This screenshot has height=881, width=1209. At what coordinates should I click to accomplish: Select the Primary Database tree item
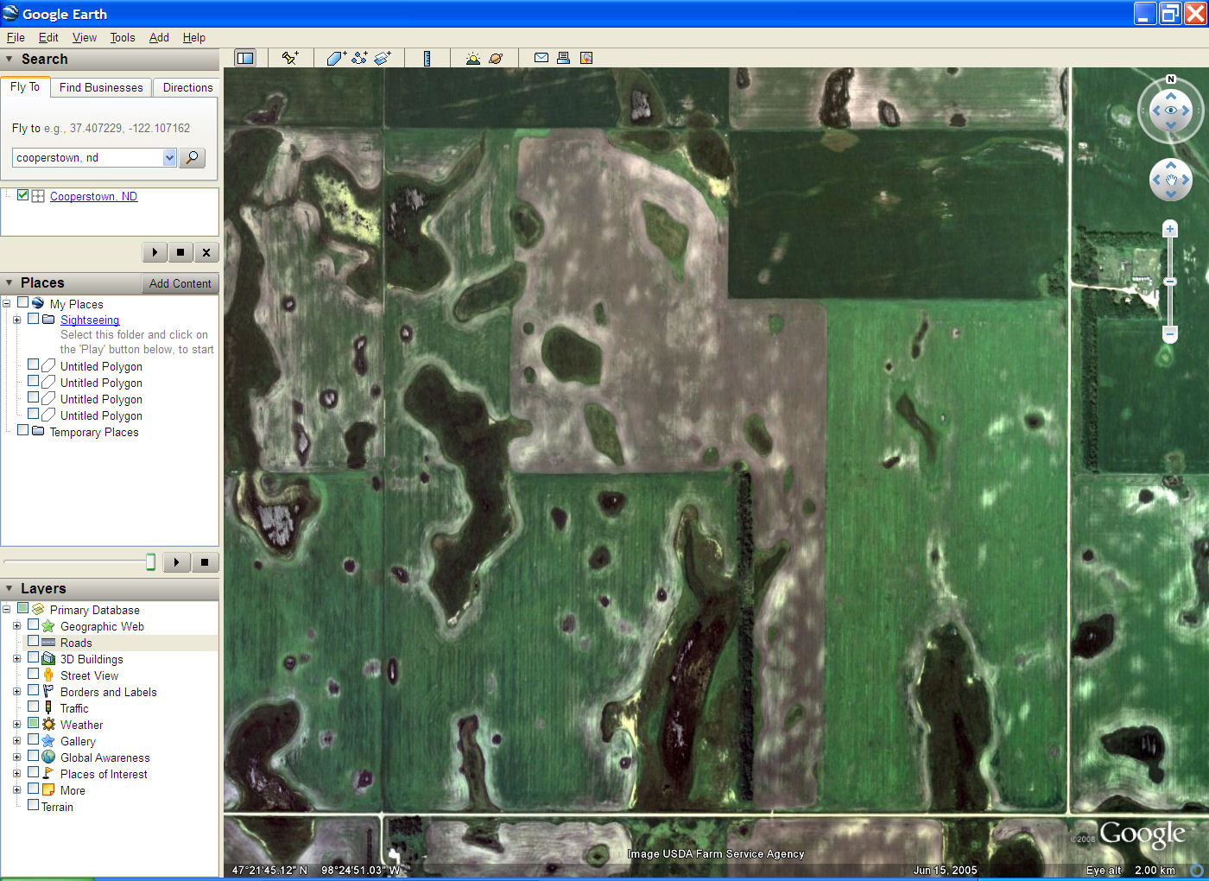pos(94,610)
